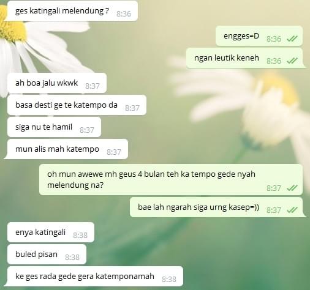
Task: Select 'ke ges rada gede gera katemponamah' message
Action: coord(94,277)
